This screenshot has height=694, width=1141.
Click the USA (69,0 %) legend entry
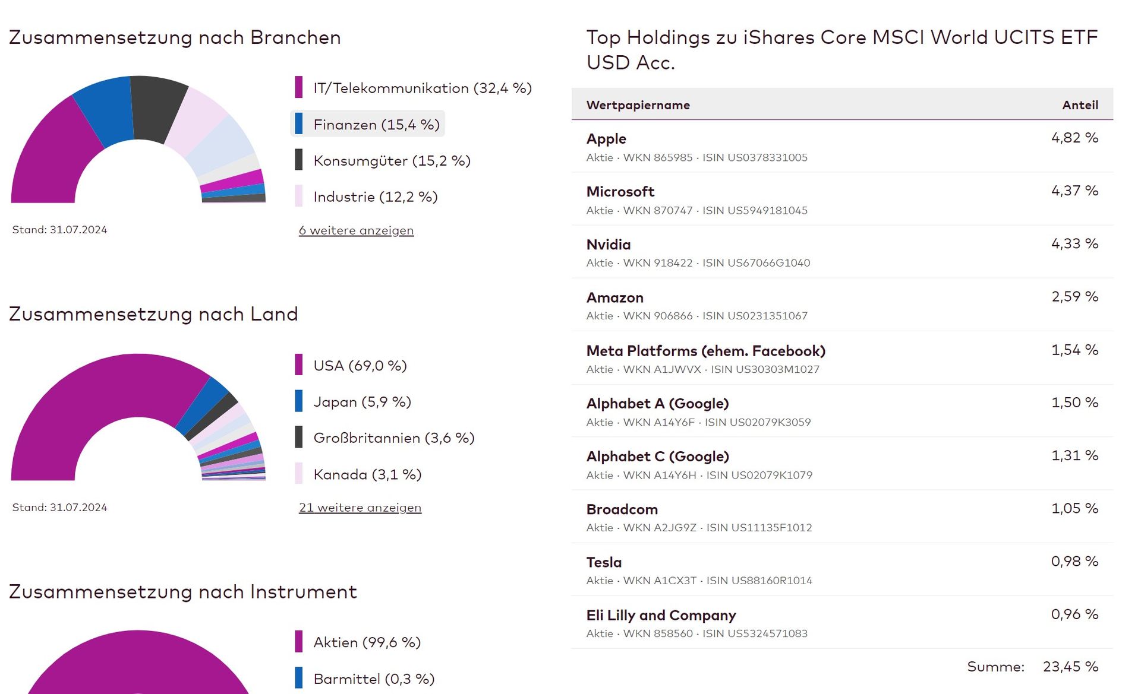(360, 366)
